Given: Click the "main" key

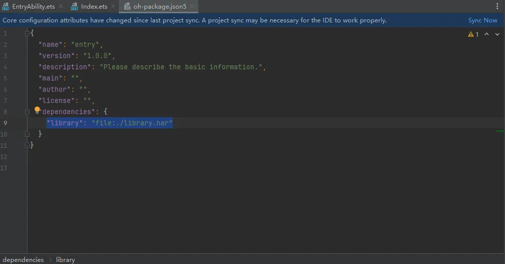Looking at the screenshot, I should click(x=50, y=78).
